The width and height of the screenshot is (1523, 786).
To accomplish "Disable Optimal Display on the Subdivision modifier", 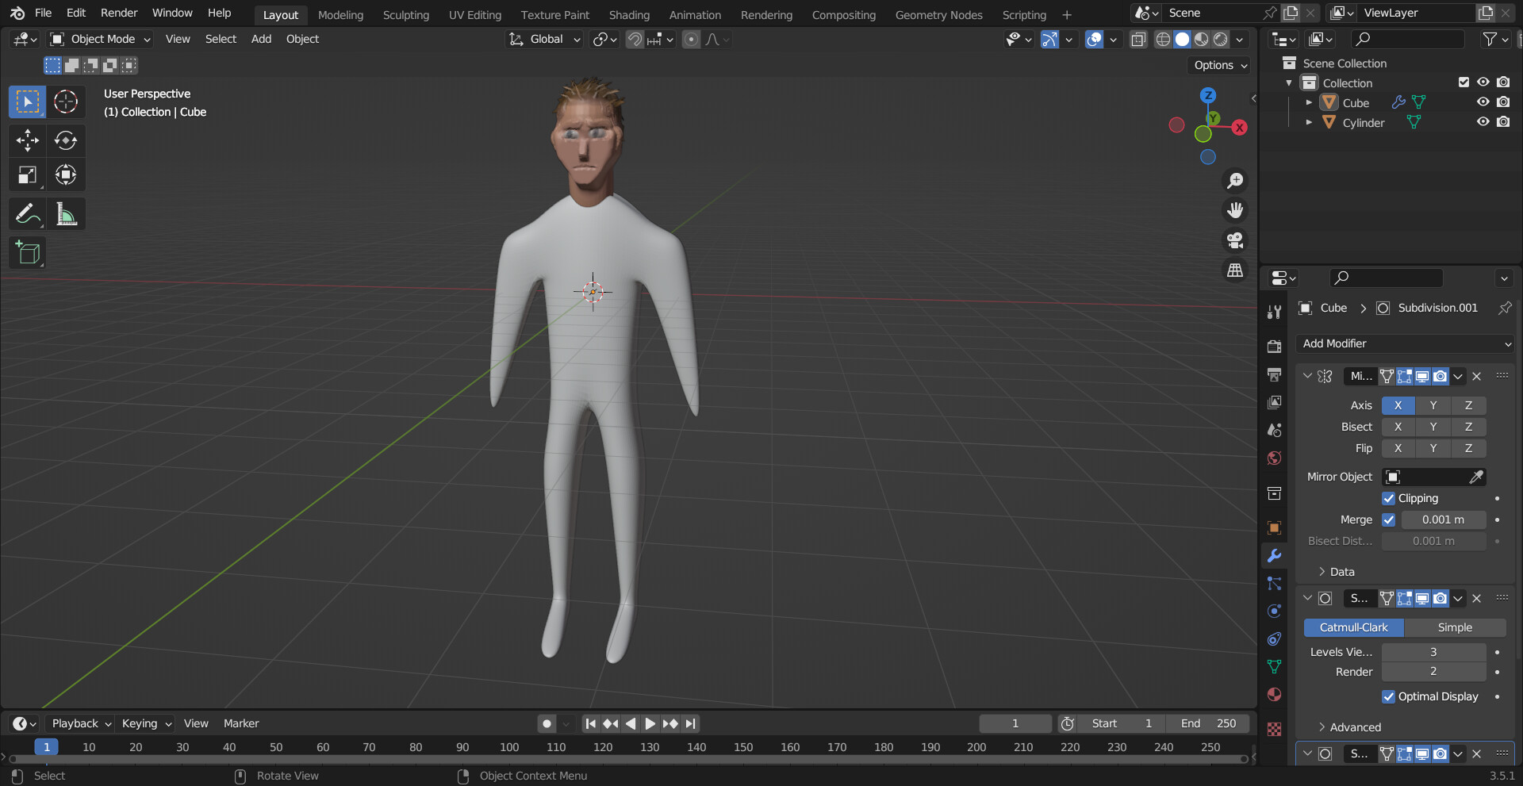I will click(1389, 696).
